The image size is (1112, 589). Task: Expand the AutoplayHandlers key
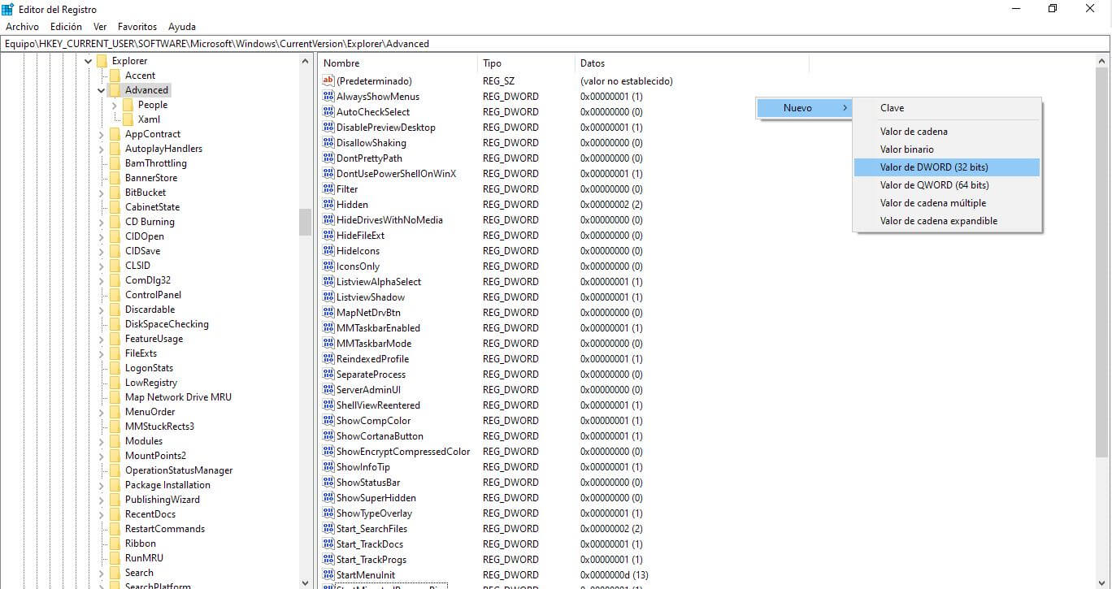(101, 149)
